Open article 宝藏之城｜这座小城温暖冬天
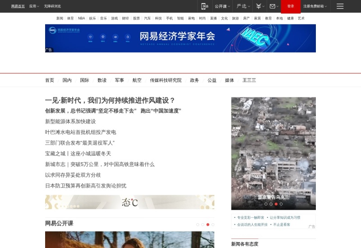The image size is (361, 248). coord(78,154)
